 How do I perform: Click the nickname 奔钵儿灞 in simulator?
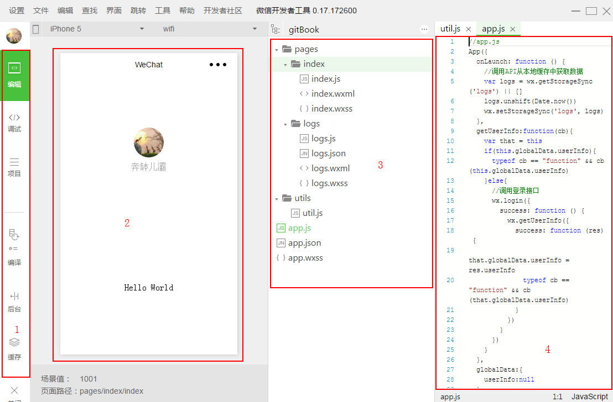tap(149, 167)
